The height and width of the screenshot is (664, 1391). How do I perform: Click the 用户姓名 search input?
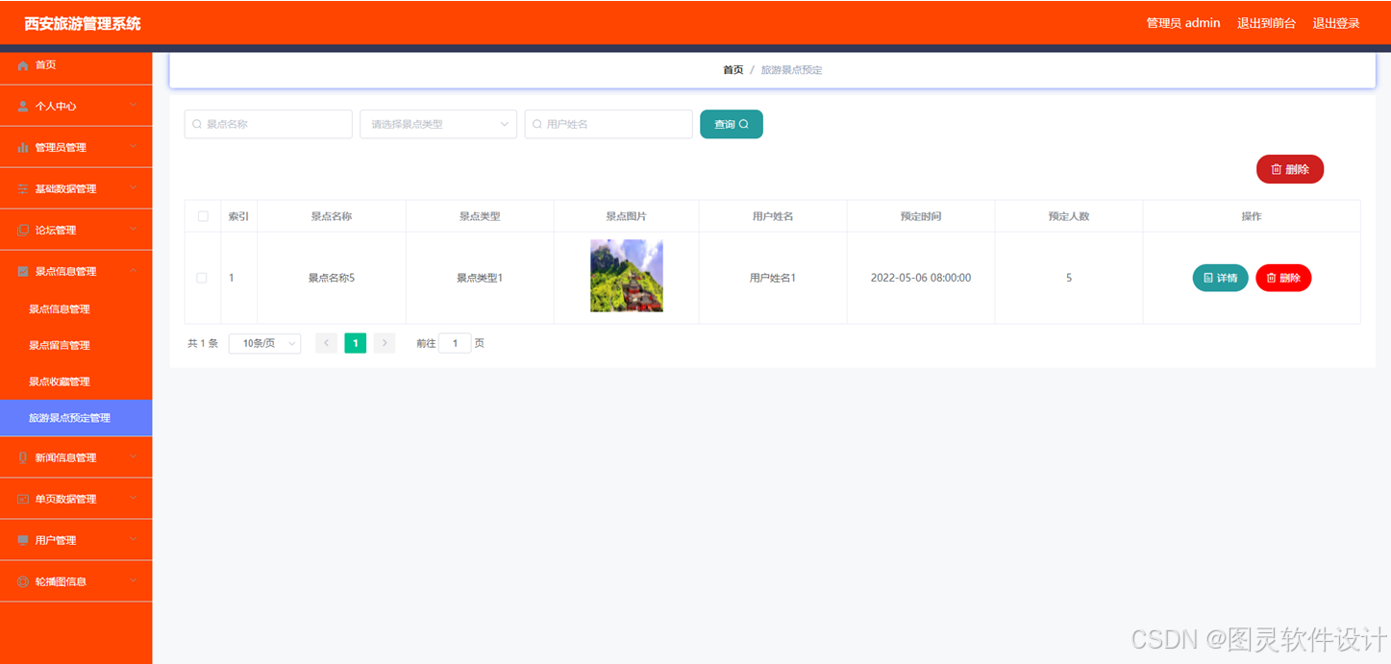609,124
